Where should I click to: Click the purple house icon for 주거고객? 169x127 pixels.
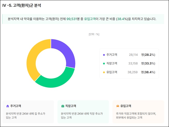pyautogui.click(x=8, y=106)
